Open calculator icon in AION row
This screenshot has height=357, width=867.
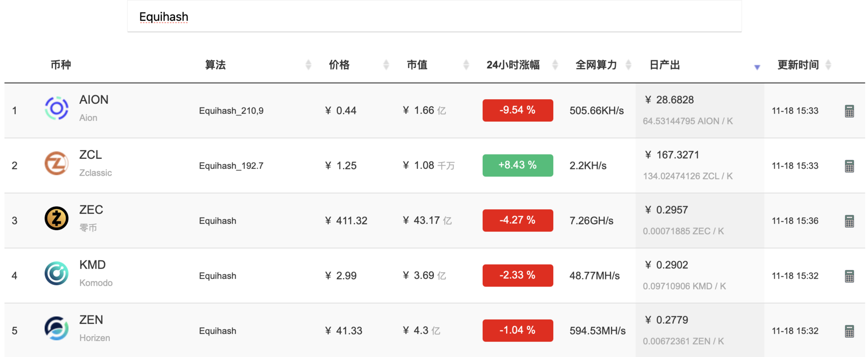tap(849, 111)
